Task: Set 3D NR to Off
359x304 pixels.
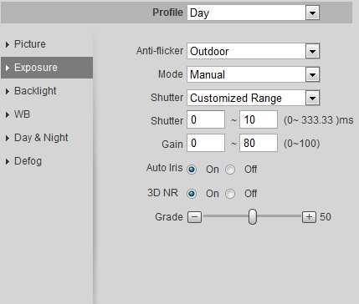Action: [230, 194]
